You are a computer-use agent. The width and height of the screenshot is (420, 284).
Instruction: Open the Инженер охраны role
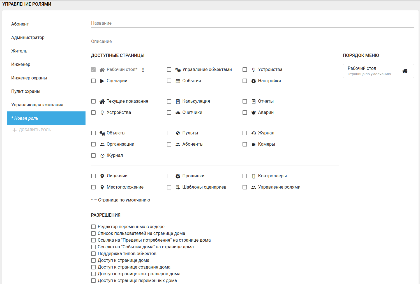pyautogui.click(x=29, y=78)
